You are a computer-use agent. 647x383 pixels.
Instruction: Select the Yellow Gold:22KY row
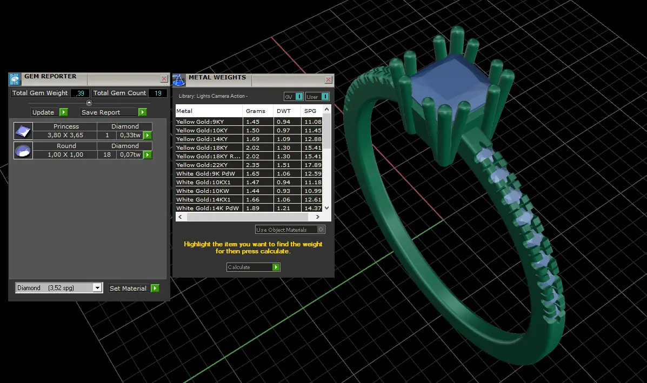249,165
